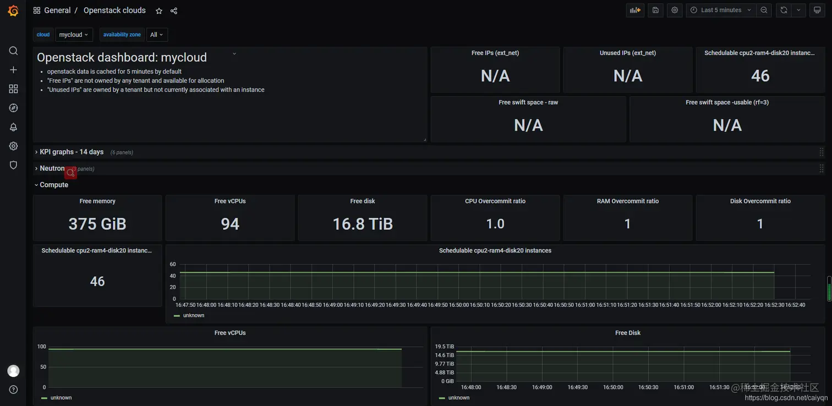Click the dashboards grid icon beside General

(x=37, y=10)
